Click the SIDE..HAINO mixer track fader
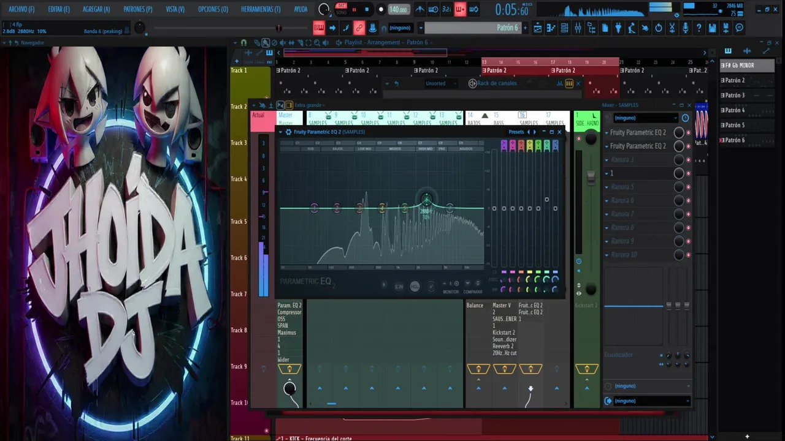785x441 pixels. point(591,177)
